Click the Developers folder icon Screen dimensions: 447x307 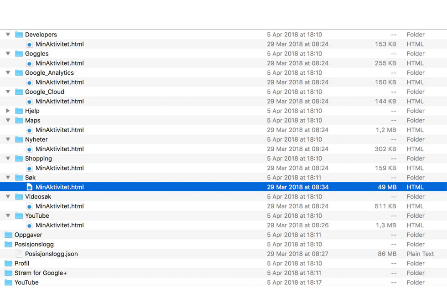19,35
